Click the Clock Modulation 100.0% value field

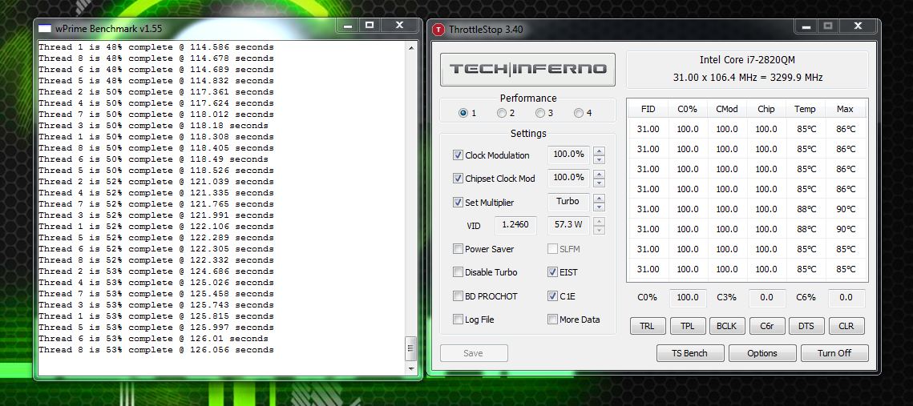pyautogui.click(x=568, y=155)
